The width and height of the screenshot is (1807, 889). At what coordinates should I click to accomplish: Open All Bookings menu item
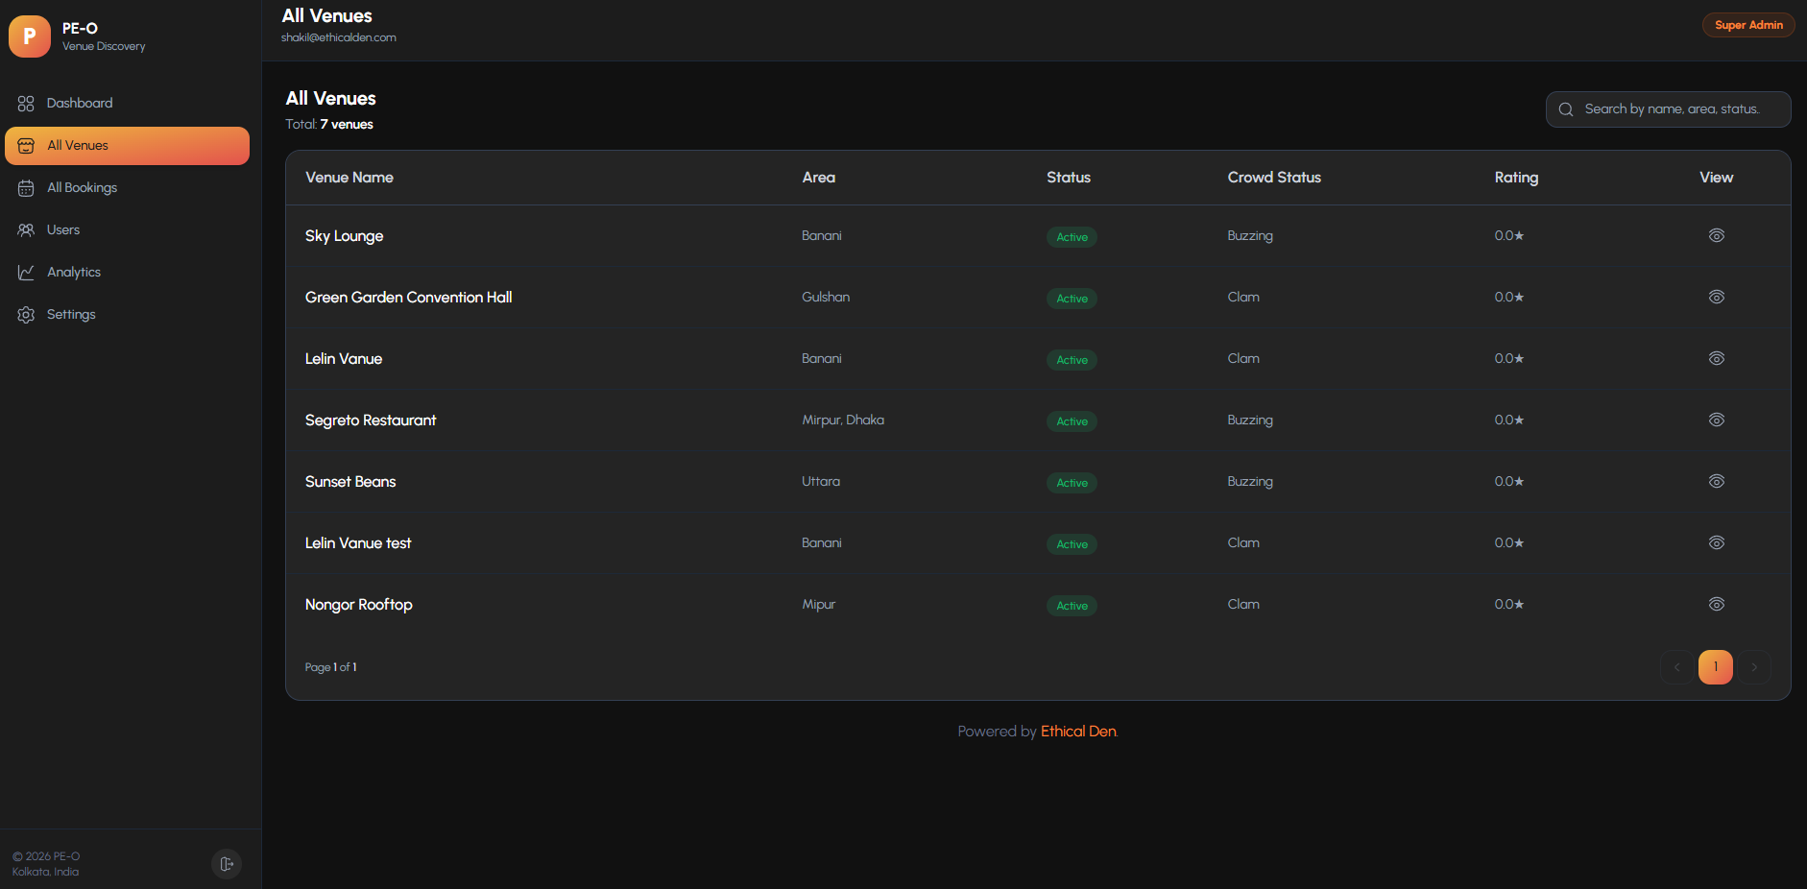tap(127, 188)
